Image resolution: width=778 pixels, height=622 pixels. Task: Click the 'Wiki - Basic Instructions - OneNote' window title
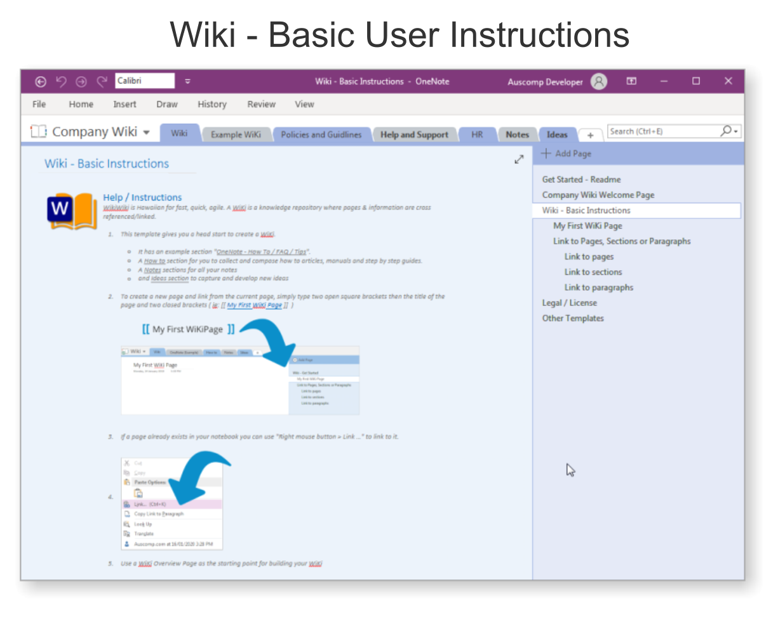pyautogui.click(x=382, y=81)
